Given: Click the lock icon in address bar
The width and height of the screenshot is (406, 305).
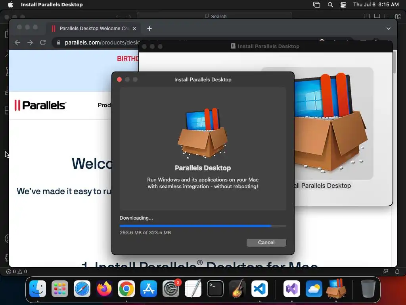Looking at the screenshot, I should coord(59,42).
